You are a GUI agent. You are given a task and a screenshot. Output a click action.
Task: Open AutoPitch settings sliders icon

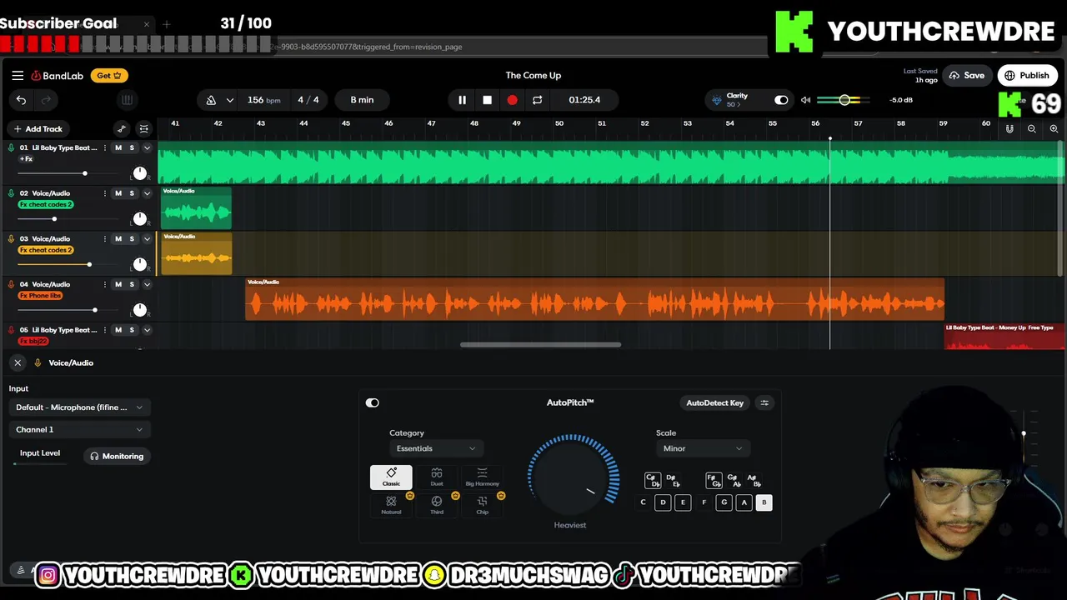coord(764,403)
